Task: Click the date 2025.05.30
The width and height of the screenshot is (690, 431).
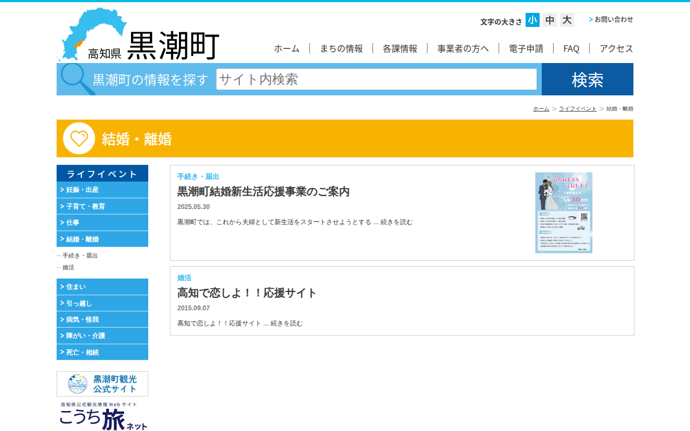Action: [x=194, y=207]
